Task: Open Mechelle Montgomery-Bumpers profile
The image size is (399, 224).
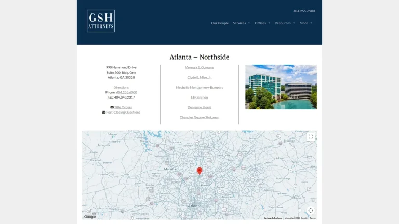Action: click(x=199, y=87)
